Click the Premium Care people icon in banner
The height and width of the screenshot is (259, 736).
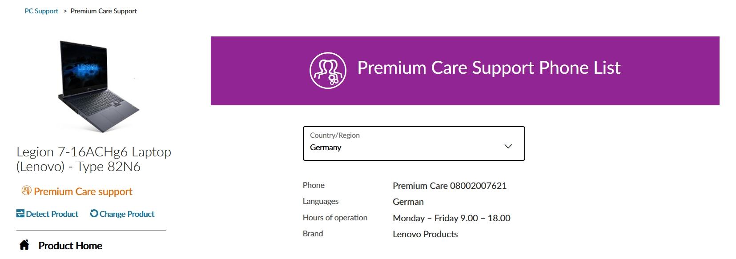tap(328, 70)
